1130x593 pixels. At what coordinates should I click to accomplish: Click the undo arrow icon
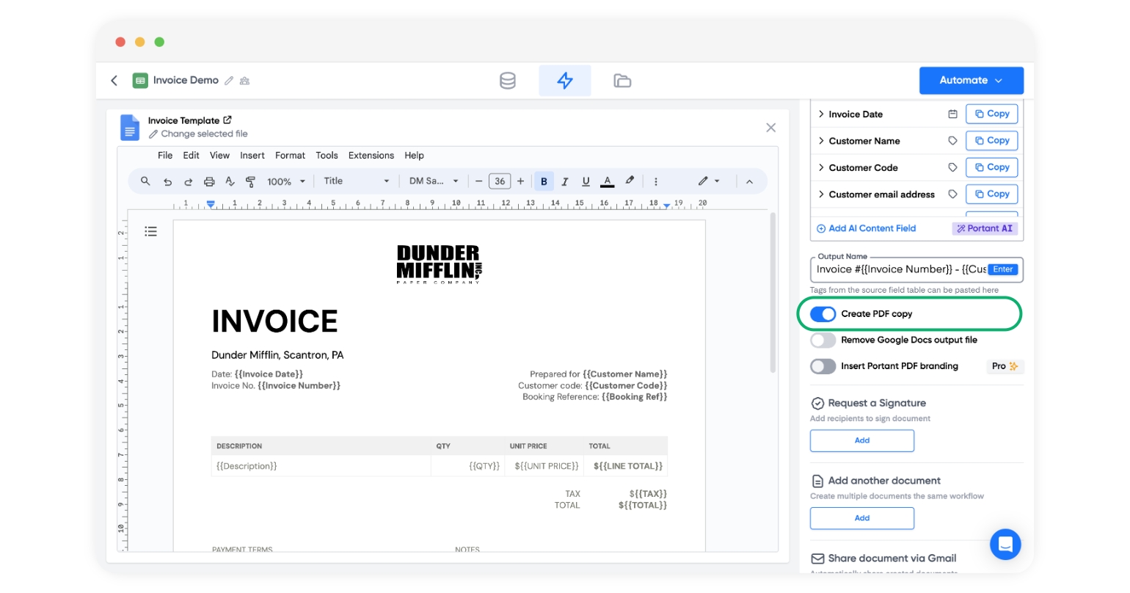click(x=167, y=181)
